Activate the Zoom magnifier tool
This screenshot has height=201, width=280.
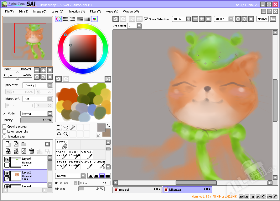pos(66,134)
